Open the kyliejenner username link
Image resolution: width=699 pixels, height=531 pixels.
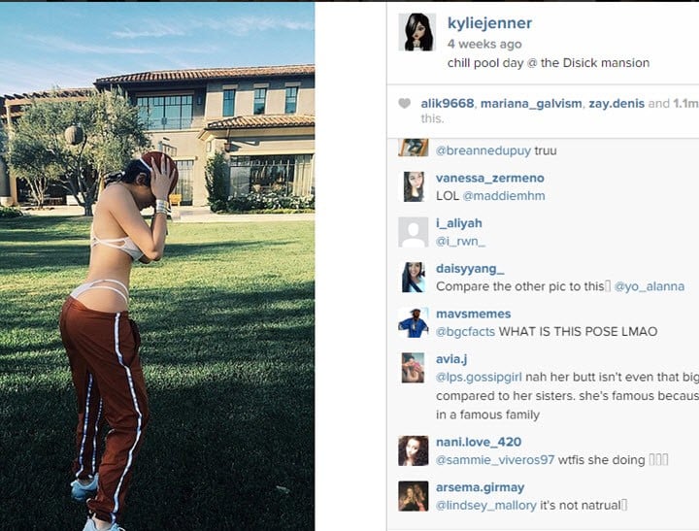[x=489, y=23]
